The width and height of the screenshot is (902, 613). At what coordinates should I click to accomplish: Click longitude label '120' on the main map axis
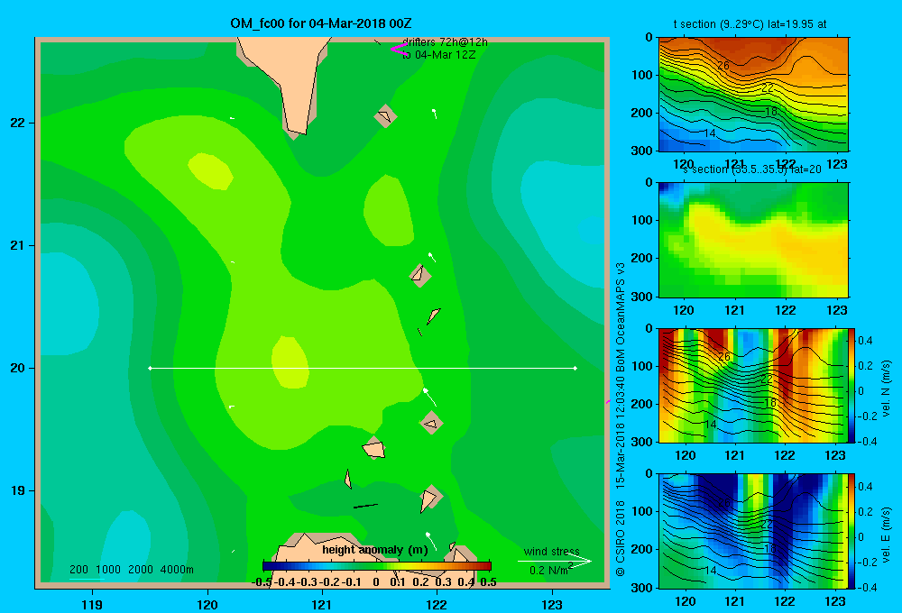pyautogui.click(x=207, y=604)
